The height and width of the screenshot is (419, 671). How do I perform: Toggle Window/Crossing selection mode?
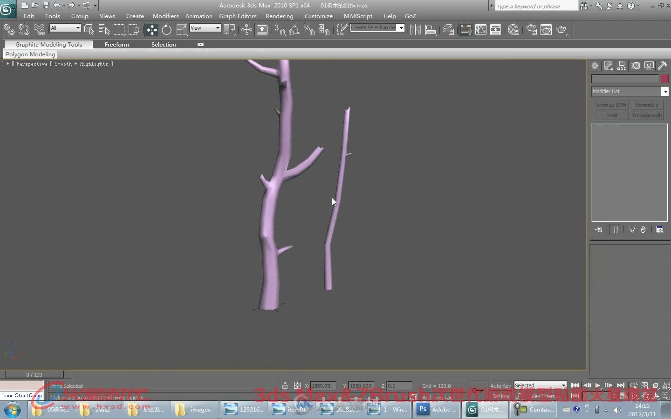134,30
